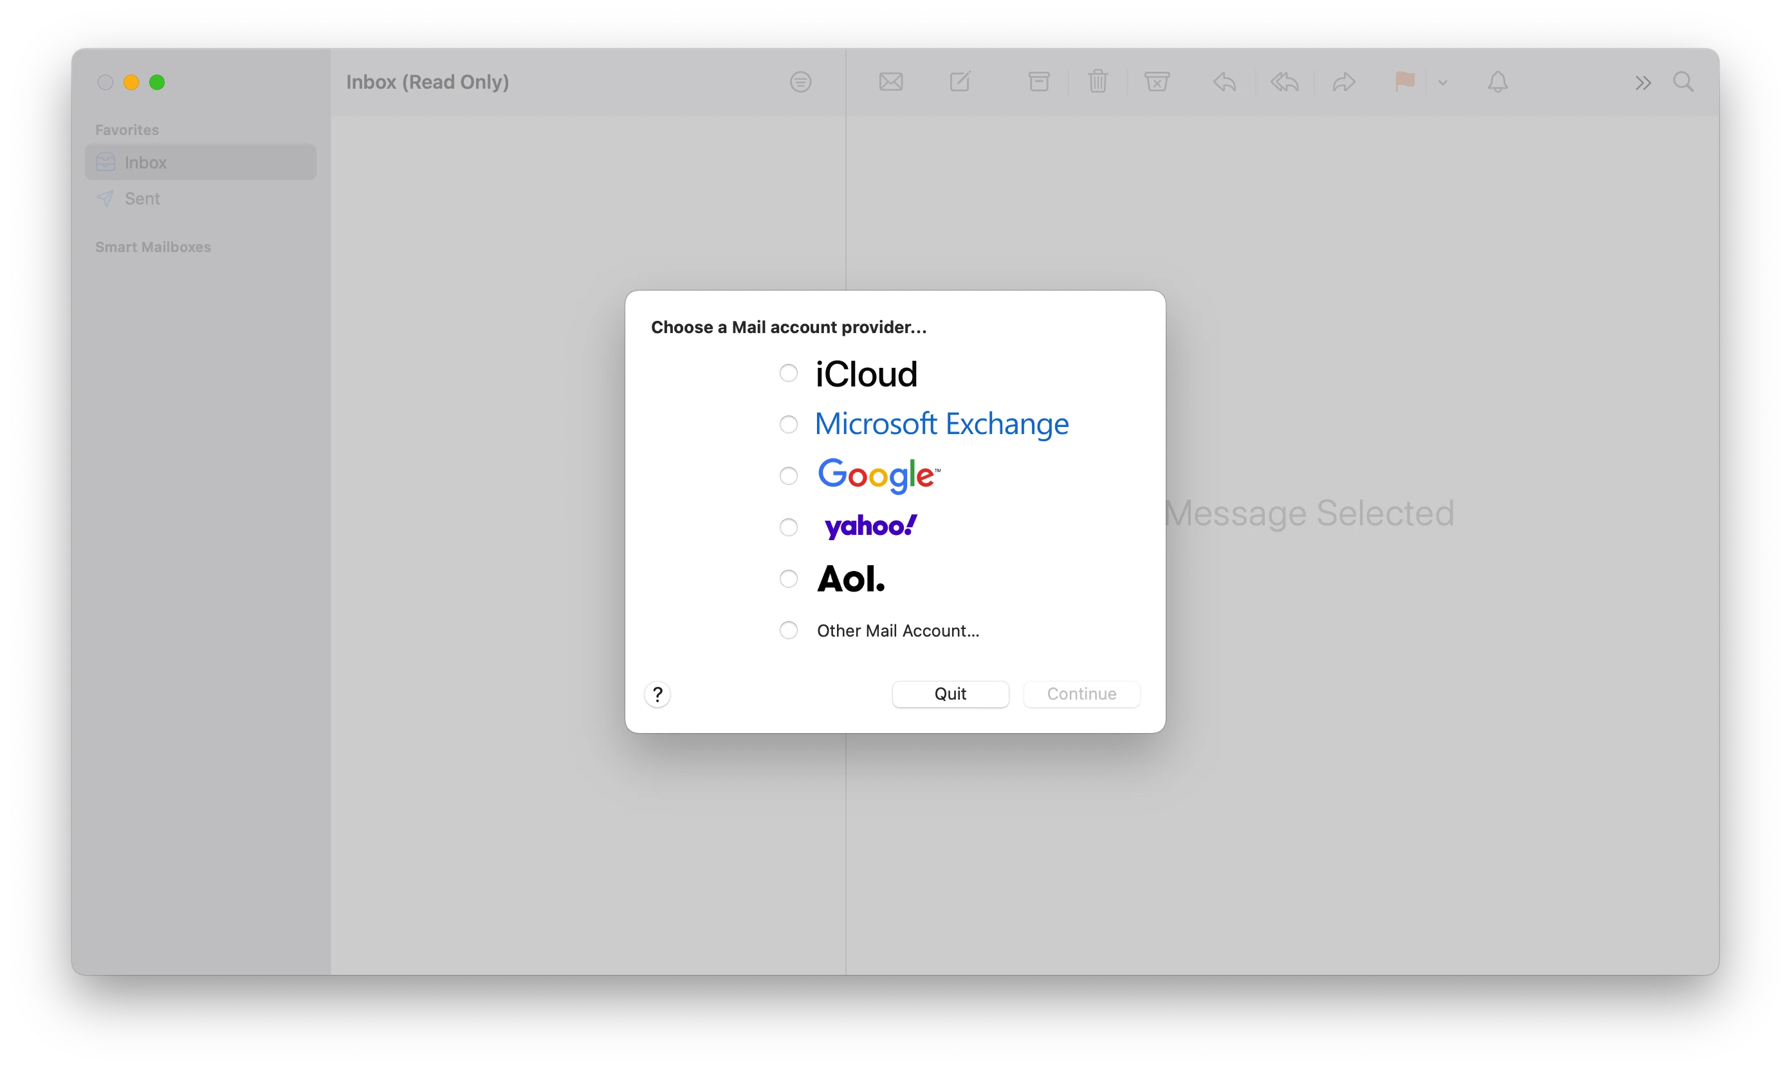
Task: Reply all to the message
Action: [1285, 82]
